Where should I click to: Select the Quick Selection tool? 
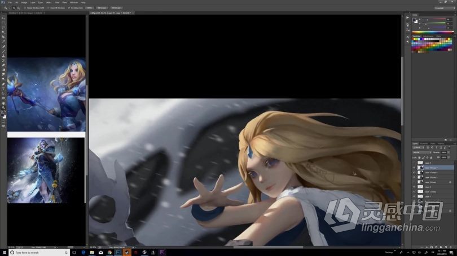pos(3,32)
